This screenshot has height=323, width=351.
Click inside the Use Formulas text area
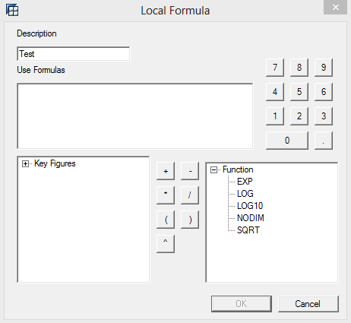click(x=135, y=116)
